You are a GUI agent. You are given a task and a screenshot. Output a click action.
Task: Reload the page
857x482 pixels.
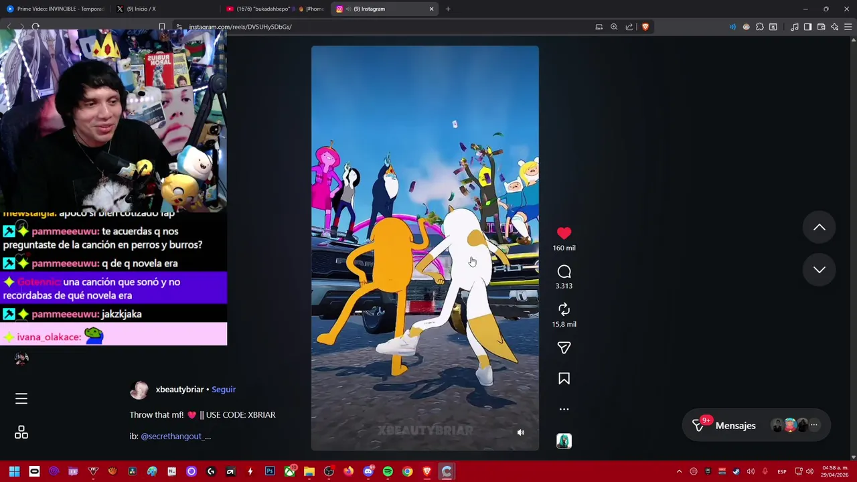(35, 27)
